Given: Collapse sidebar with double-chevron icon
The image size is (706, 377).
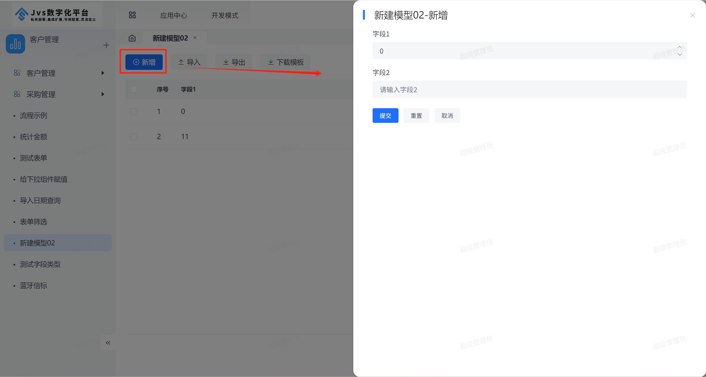Looking at the screenshot, I should click(x=108, y=343).
